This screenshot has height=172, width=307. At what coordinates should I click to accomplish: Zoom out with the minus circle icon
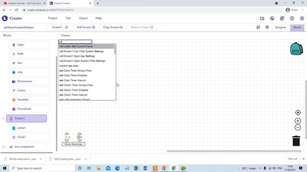(297, 128)
